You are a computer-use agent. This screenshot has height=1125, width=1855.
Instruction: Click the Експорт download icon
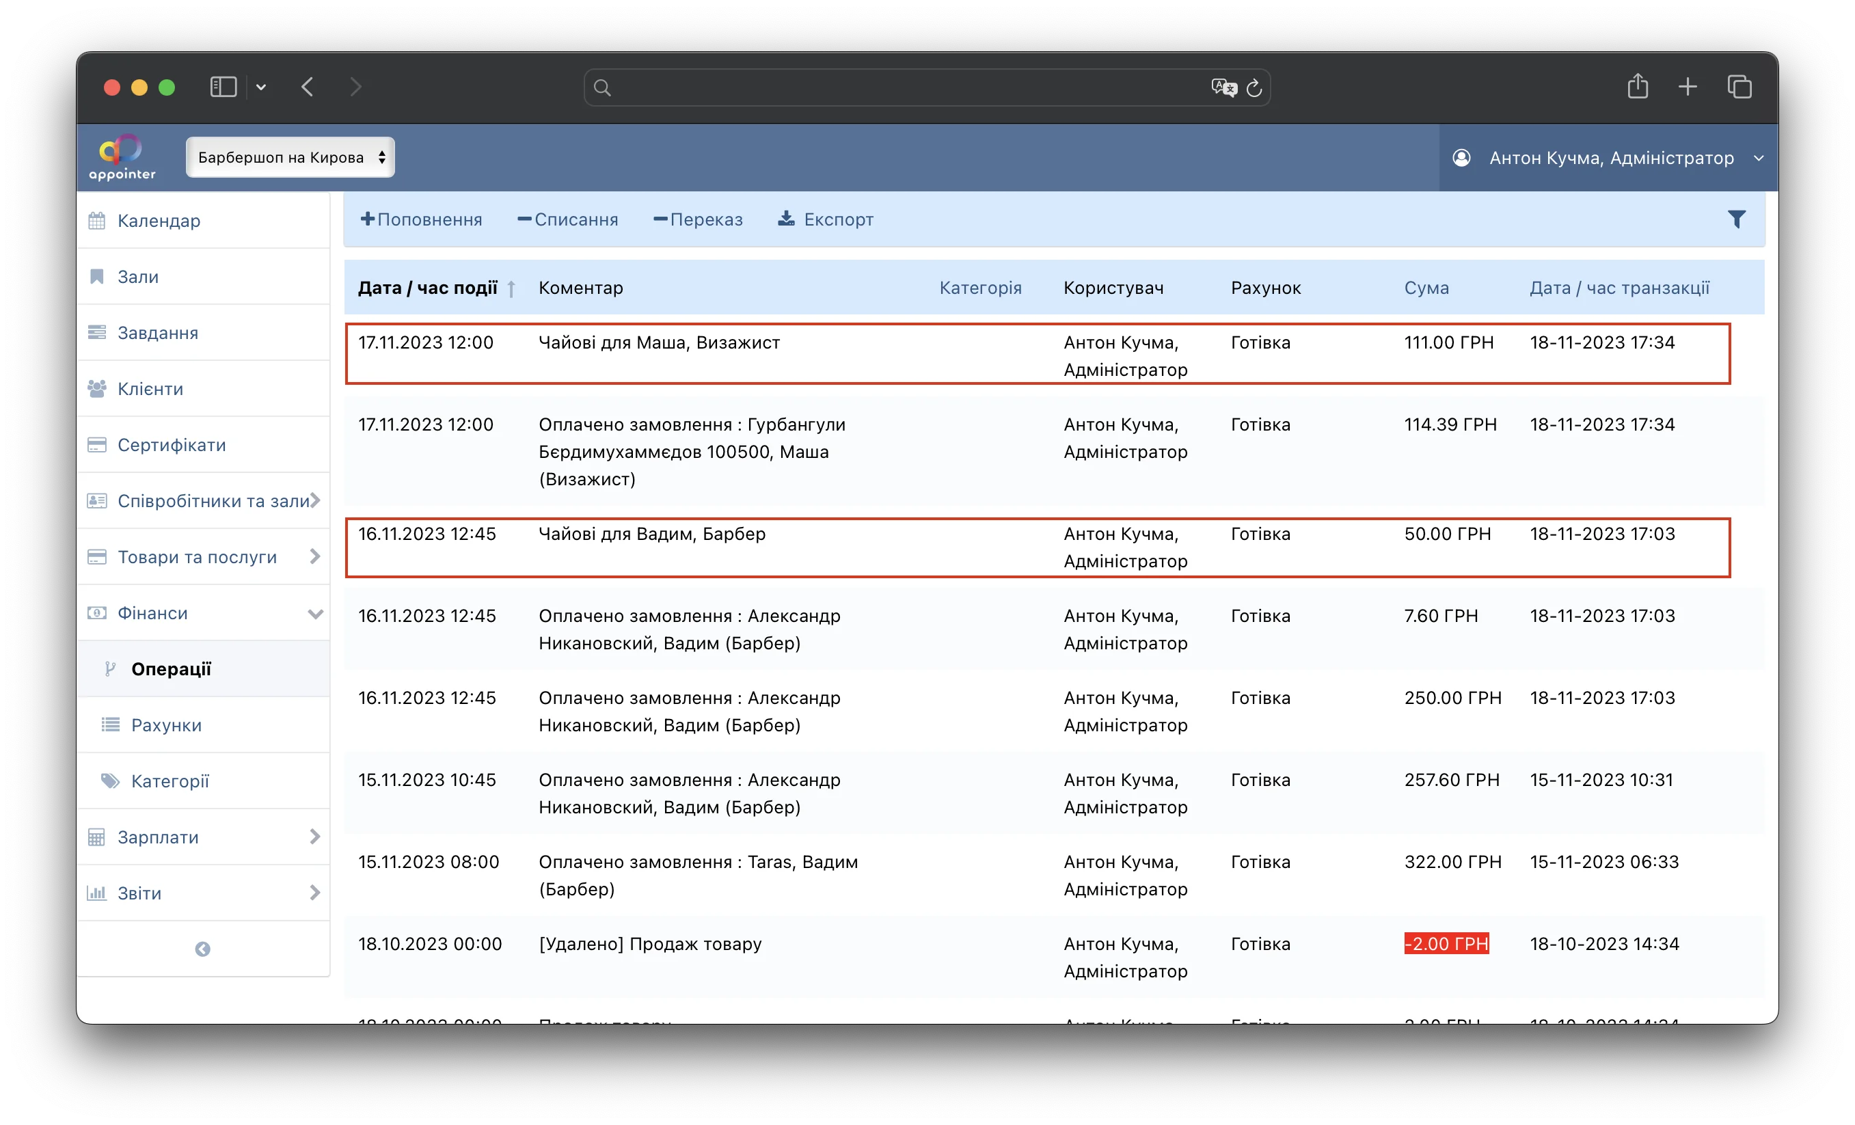click(786, 219)
